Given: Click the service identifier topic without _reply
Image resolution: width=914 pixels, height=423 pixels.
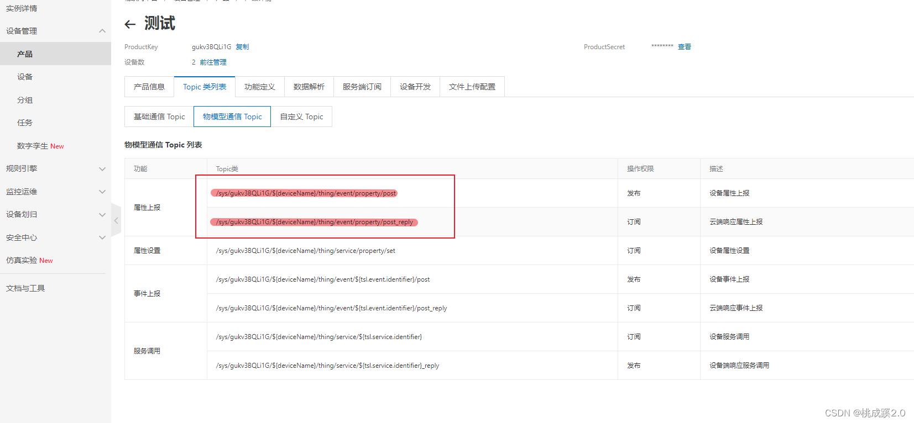Looking at the screenshot, I should point(319,337).
